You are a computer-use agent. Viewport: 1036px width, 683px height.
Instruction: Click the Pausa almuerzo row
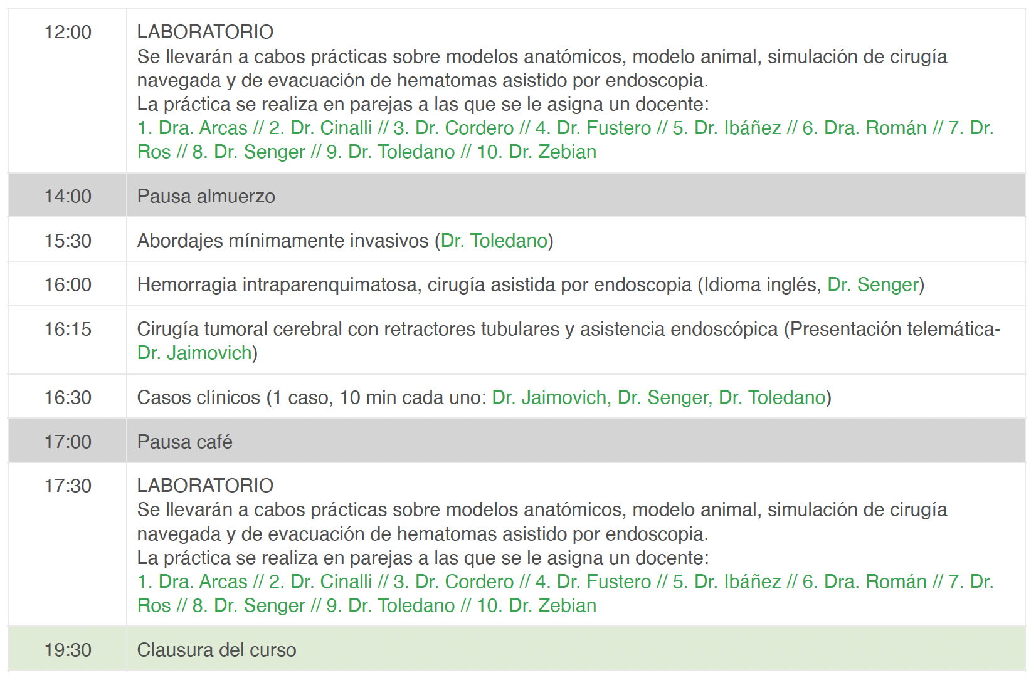tap(517, 196)
